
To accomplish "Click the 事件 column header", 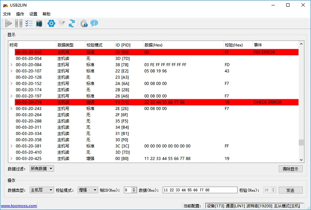I will pyautogui.click(x=275, y=45).
